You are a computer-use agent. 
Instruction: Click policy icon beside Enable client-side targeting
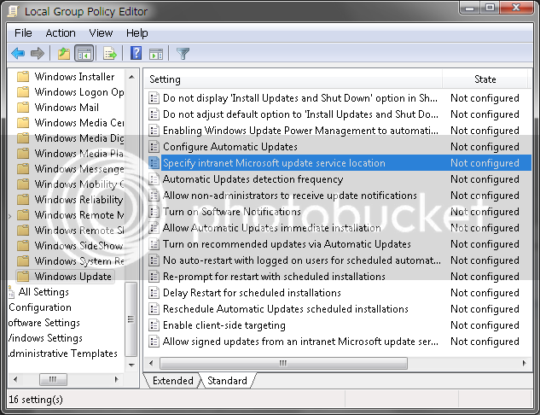coord(154,325)
